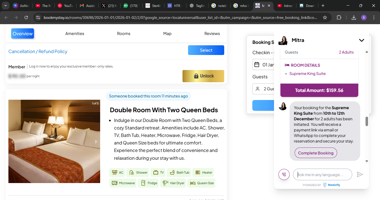Click the AC amenity tag
The image size is (380, 200).
click(x=117, y=172)
